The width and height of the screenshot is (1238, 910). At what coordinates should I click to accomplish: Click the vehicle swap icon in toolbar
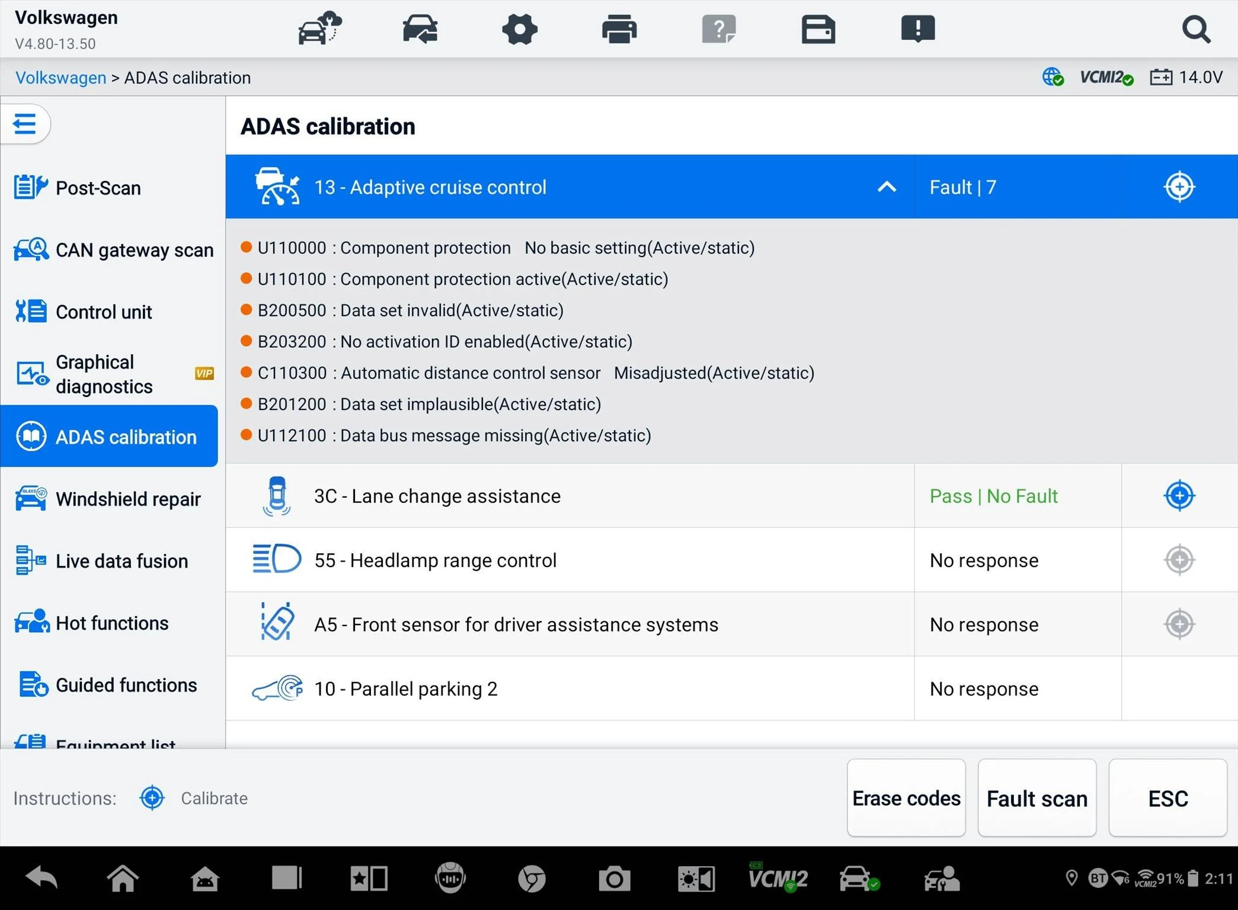pyautogui.click(x=420, y=28)
